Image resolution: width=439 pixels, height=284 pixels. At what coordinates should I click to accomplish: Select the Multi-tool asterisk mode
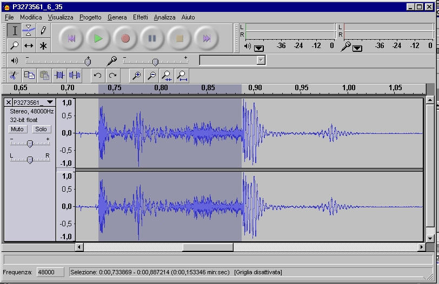[43, 45]
